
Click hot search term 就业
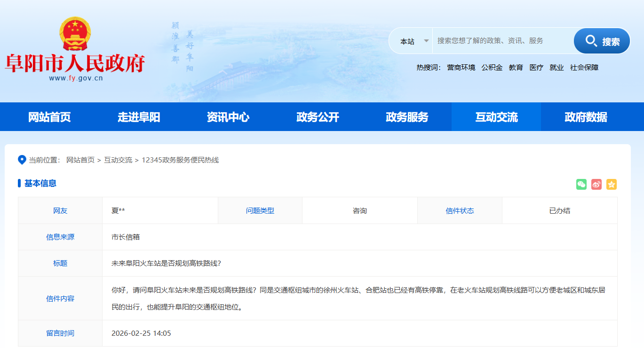(x=557, y=68)
